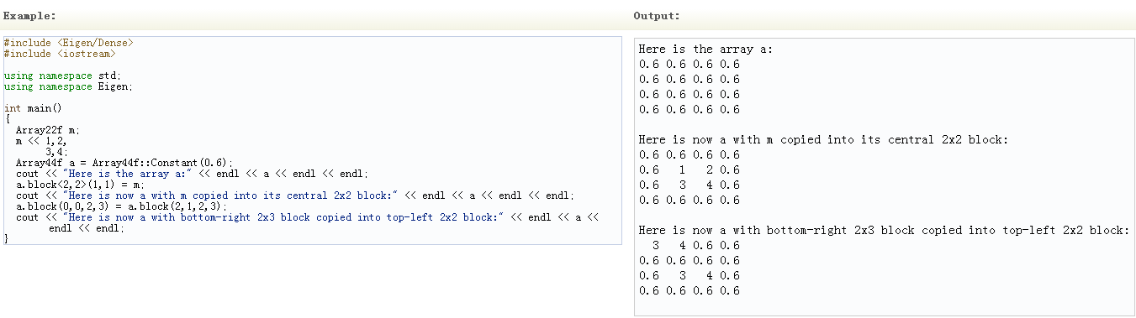Click the cout line mentioning "bottom-right 2x3 block"
The image size is (1136, 318).
(307, 217)
